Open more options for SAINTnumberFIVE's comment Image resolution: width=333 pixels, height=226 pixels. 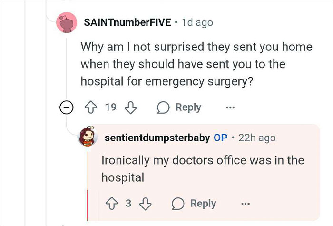(x=230, y=108)
